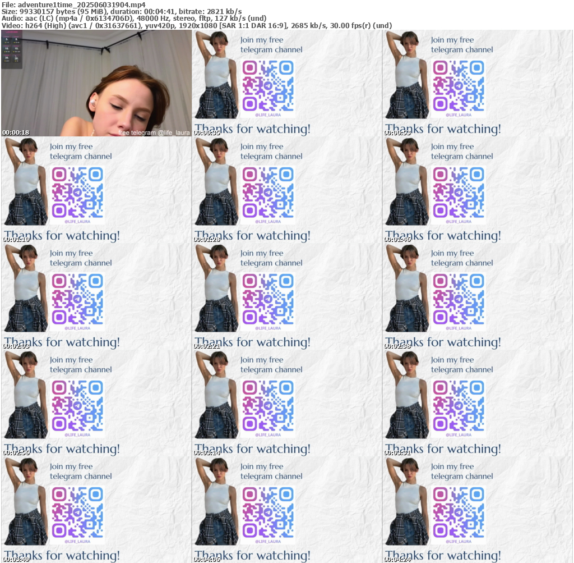Screen dimensions: 574x563
Task: Click the thumbnail frame stamped 00:01:46
Action: pos(478,190)
